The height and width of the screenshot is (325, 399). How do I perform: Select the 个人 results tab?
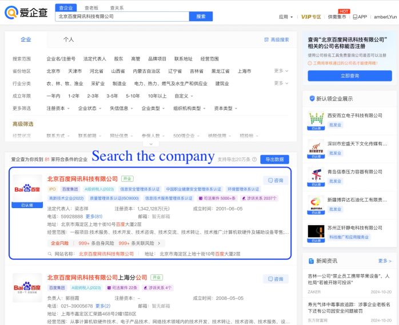coord(69,39)
